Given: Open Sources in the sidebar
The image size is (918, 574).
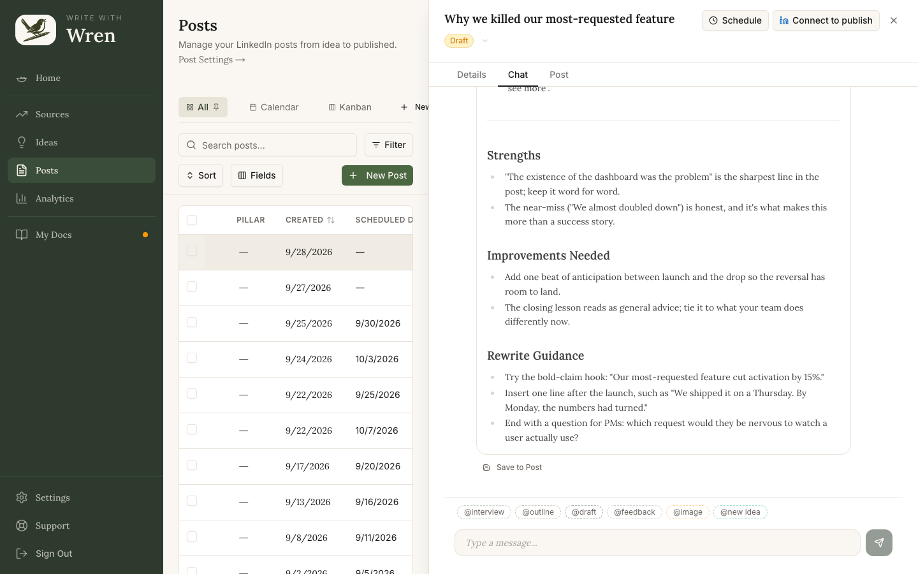Looking at the screenshot, I should (82, 114).
